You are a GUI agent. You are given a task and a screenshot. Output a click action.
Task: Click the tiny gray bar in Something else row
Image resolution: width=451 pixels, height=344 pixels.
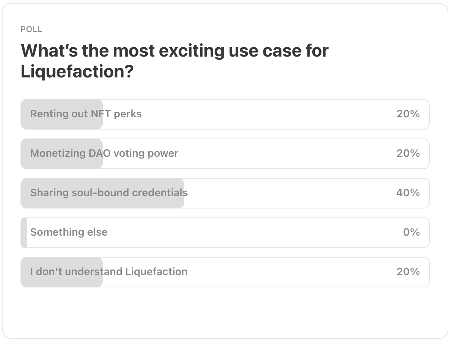(x=24, y=233)
